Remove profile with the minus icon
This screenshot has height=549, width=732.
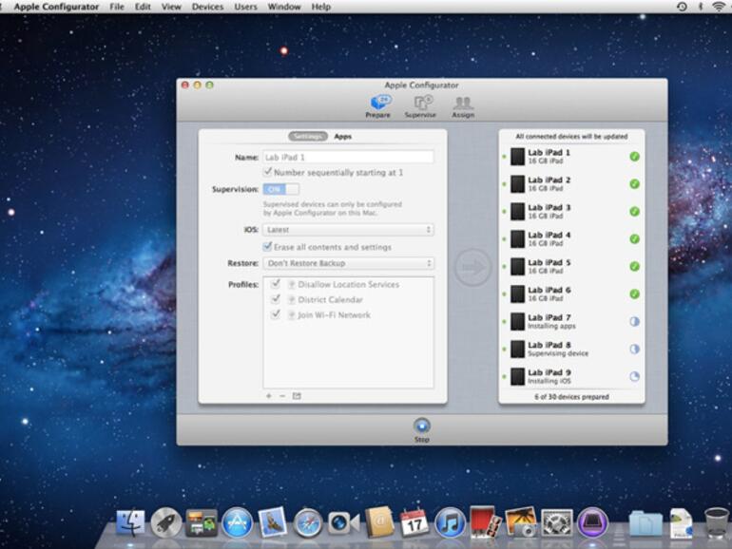click(x=282, y=396)
